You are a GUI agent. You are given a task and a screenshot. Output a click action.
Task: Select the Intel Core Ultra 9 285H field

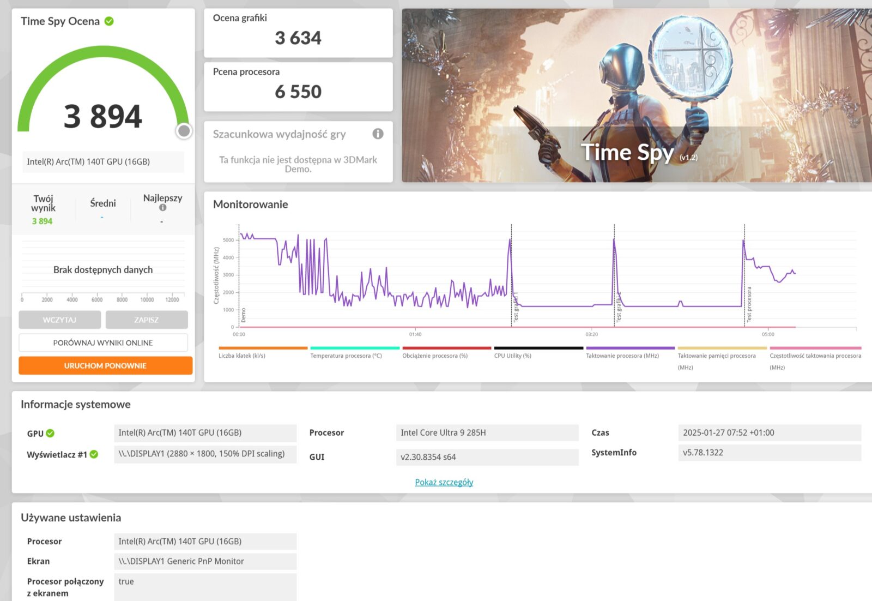[x=487, y=432]
